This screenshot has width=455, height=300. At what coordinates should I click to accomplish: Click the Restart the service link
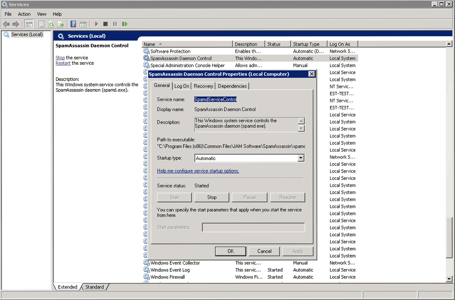(63, 63)
